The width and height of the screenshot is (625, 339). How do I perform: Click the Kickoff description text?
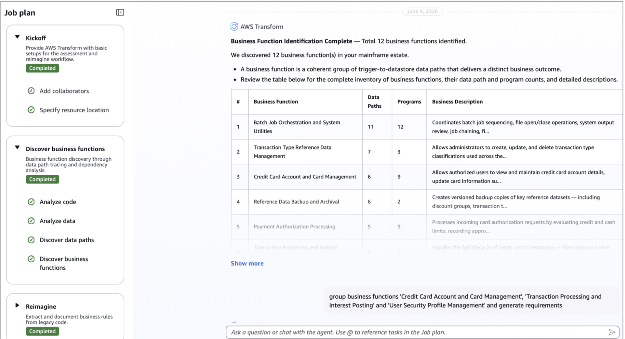coord(66,53)
